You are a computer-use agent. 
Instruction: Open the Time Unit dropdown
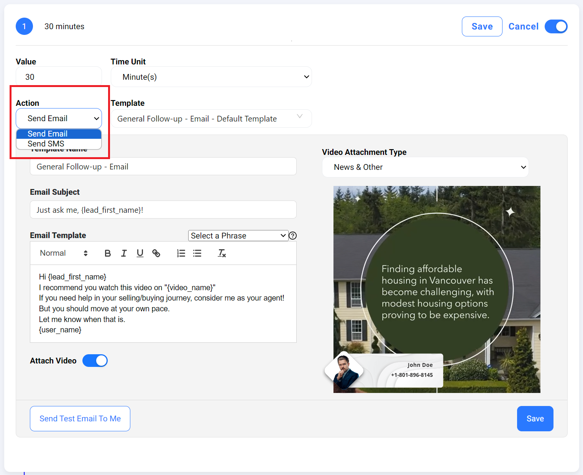click(211, 77)
